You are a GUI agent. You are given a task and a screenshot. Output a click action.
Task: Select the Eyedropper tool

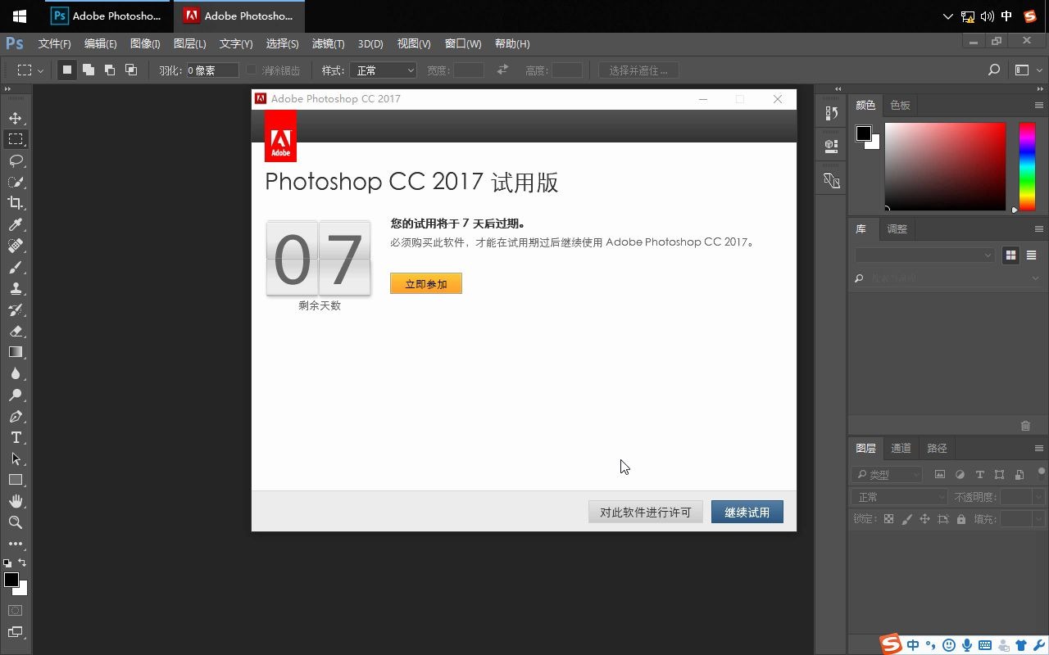pyautogui.click(x=16, y=225)
